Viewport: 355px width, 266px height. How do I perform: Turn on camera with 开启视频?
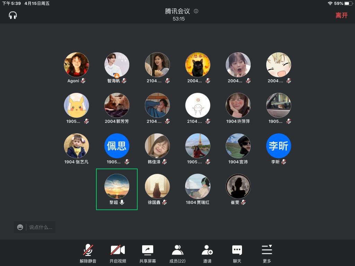(118, 254)
